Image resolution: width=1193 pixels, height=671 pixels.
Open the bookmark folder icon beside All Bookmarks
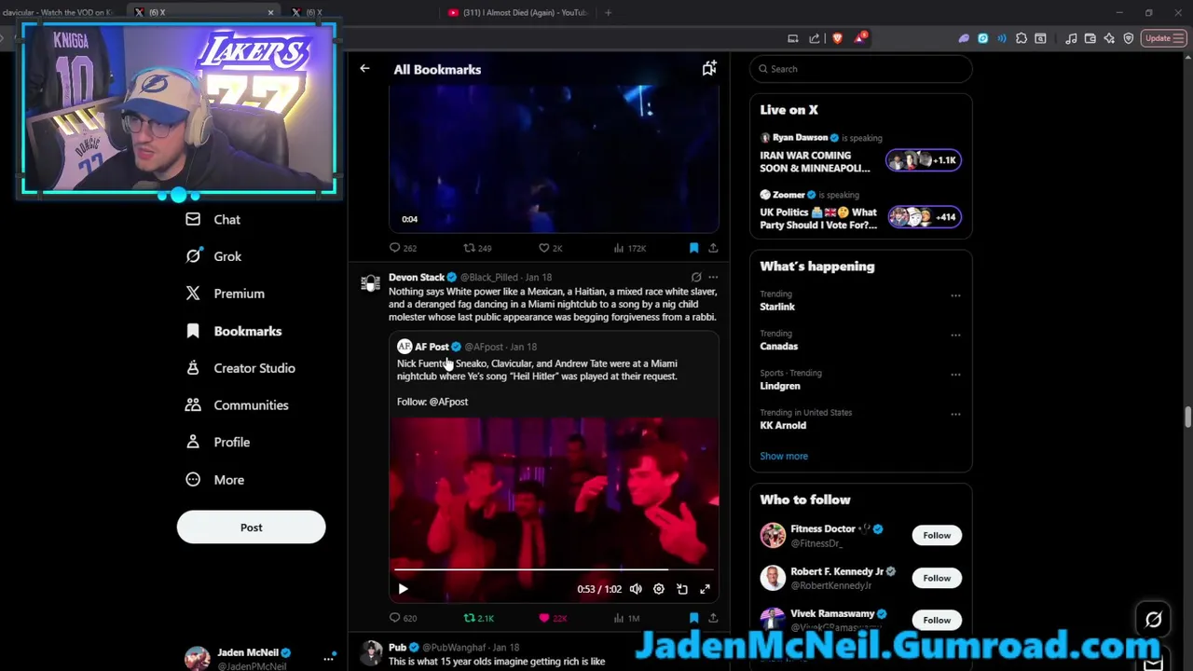coord(709,68)
